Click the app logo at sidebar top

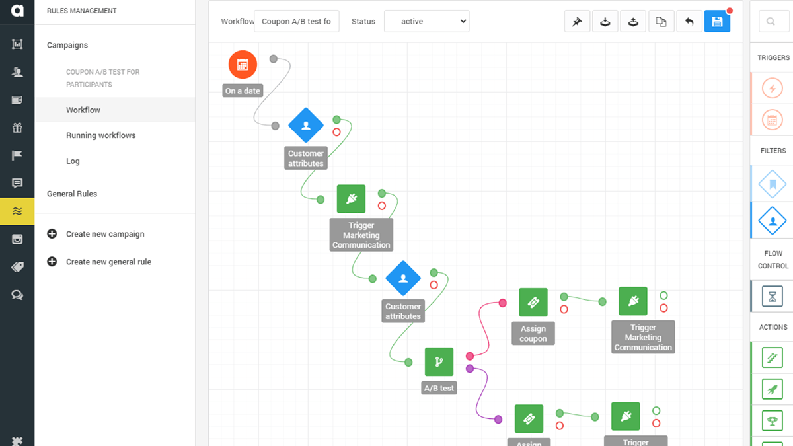tap(17, 11)
